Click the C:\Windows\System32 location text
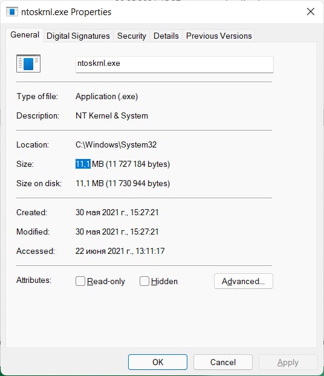This screenshot has height=376, width=324. (x=116, y=145)
